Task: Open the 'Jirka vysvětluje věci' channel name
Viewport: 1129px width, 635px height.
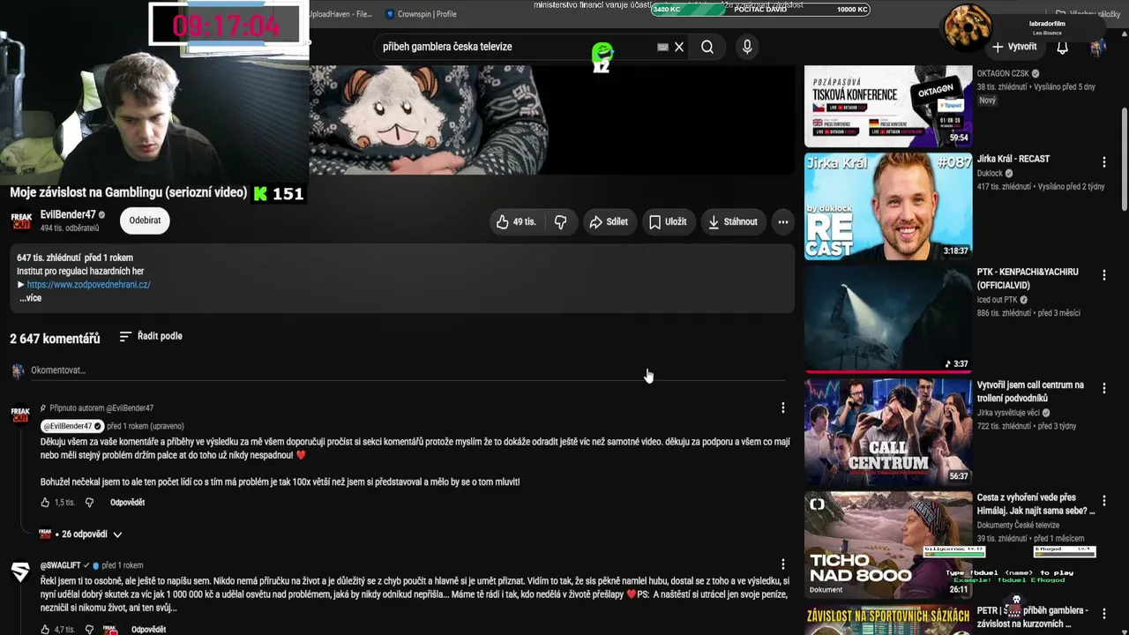Action: [1008, 413]
